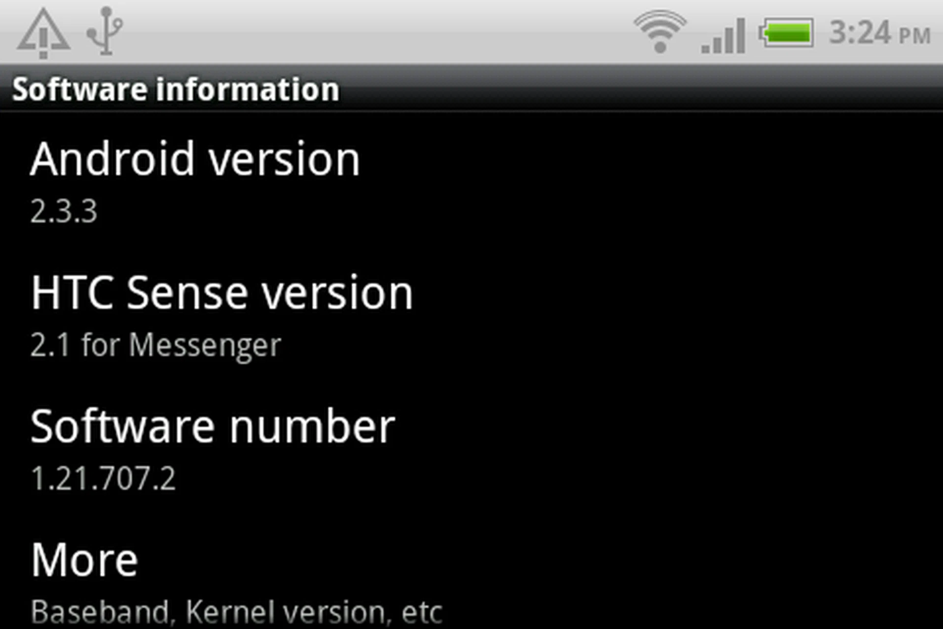Tap the 2.3.3 version value
Viewport: 943px width, 629px height.
pyautogui.click(x=64, y=211)
